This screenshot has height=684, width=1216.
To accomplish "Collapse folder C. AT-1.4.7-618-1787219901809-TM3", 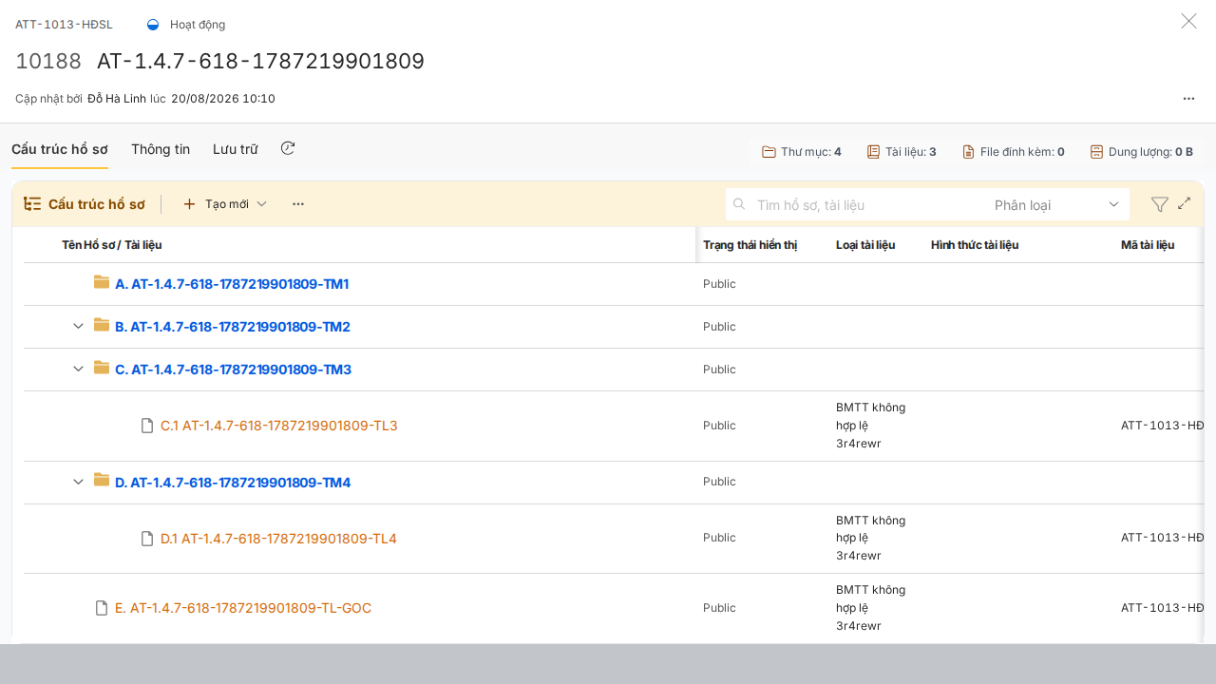I will click(79, 369).
